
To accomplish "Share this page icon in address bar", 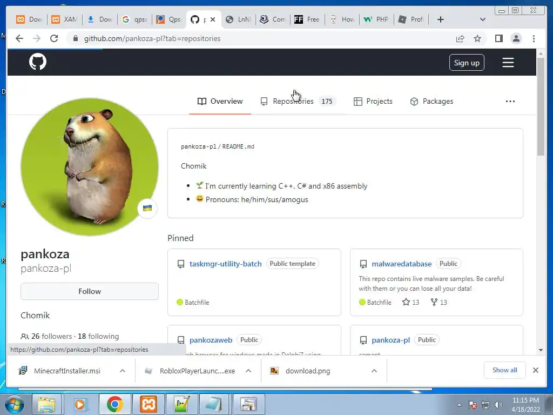I will pyautogui.click(x=460, y=38).
